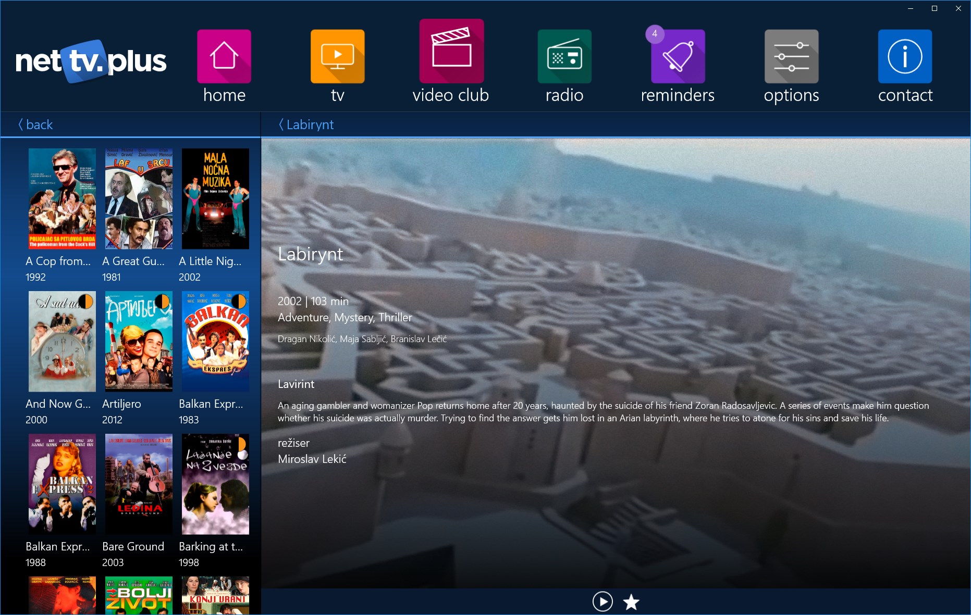Play the Labirynt movie
Viewport: 971px width, 615px height.
click(x=603, y=602)
